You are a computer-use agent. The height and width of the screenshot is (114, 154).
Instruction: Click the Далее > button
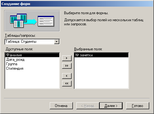pos(111,106)
